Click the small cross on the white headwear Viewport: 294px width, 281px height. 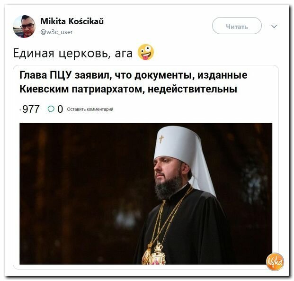[161, 139]
